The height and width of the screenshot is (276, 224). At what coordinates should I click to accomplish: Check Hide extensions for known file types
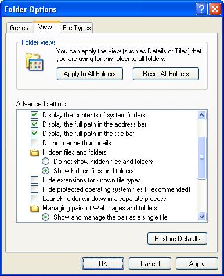point(34,180)
